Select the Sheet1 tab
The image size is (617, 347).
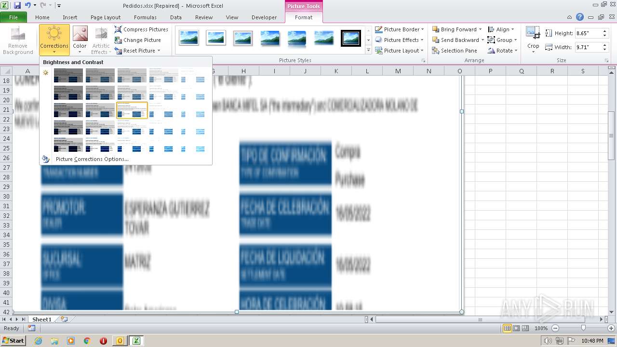click(x=41, y=320)
